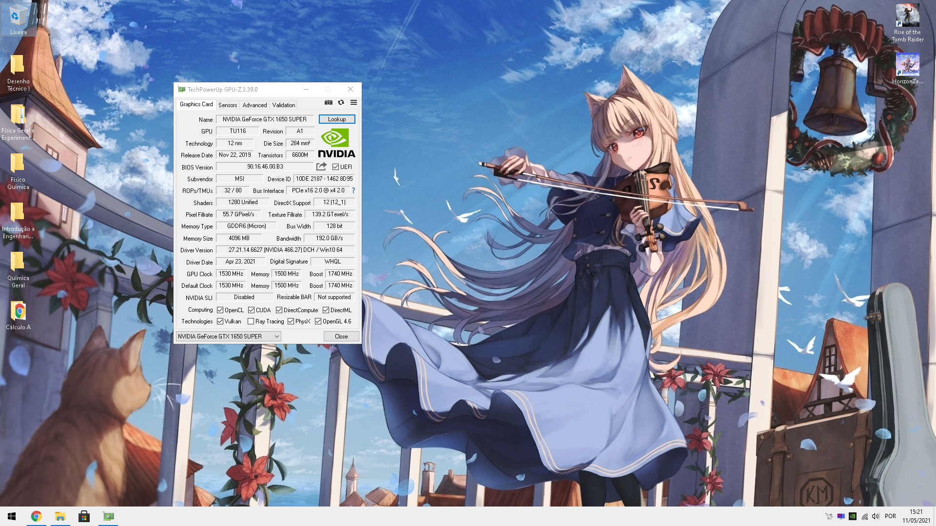Select the Cálculo A Chrome shortcut
This screenshot has width=936, height=526.
point(18,316)
